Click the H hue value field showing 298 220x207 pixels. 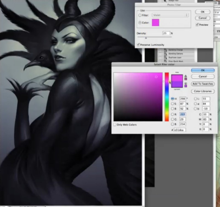[x=183, y=99]
